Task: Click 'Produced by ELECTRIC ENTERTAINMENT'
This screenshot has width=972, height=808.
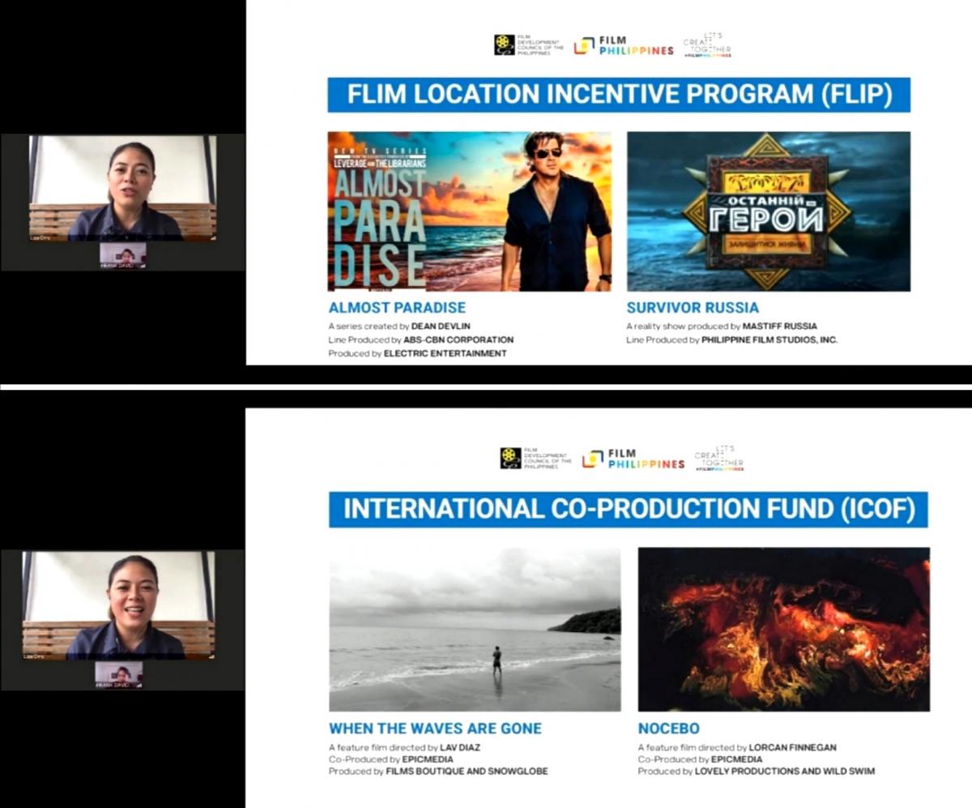Action: point(417,353)
